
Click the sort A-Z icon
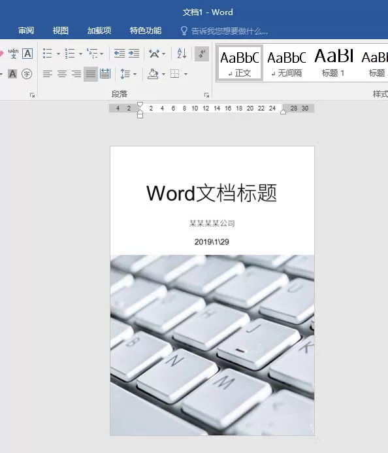[x=182, y=54]
